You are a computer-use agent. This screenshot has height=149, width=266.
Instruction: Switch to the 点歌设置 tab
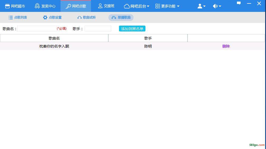(x=52, y=17)
